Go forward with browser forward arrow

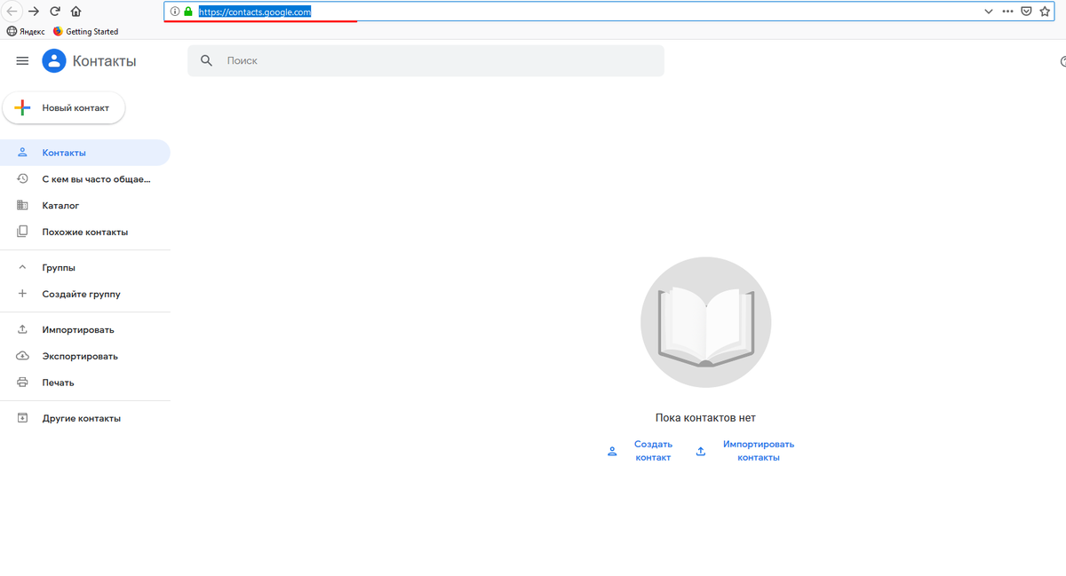coord(34,12)
